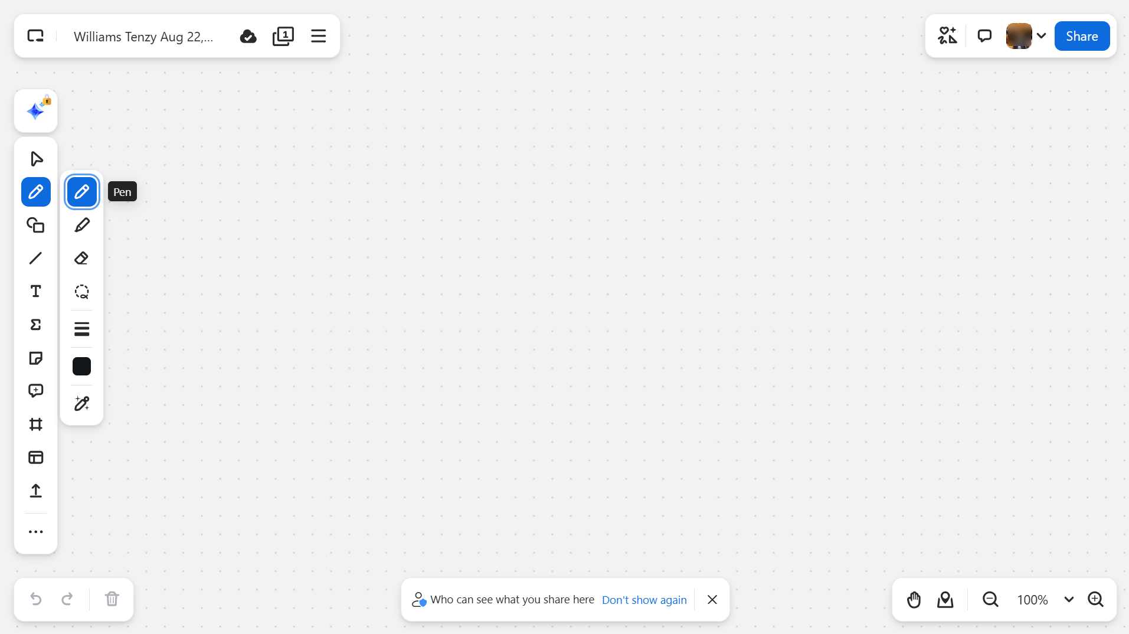The width and height of the screenshot is (1129, 634).
Task: Select the Pen tool
Action: pyautogui.click(x=81, y=191)
